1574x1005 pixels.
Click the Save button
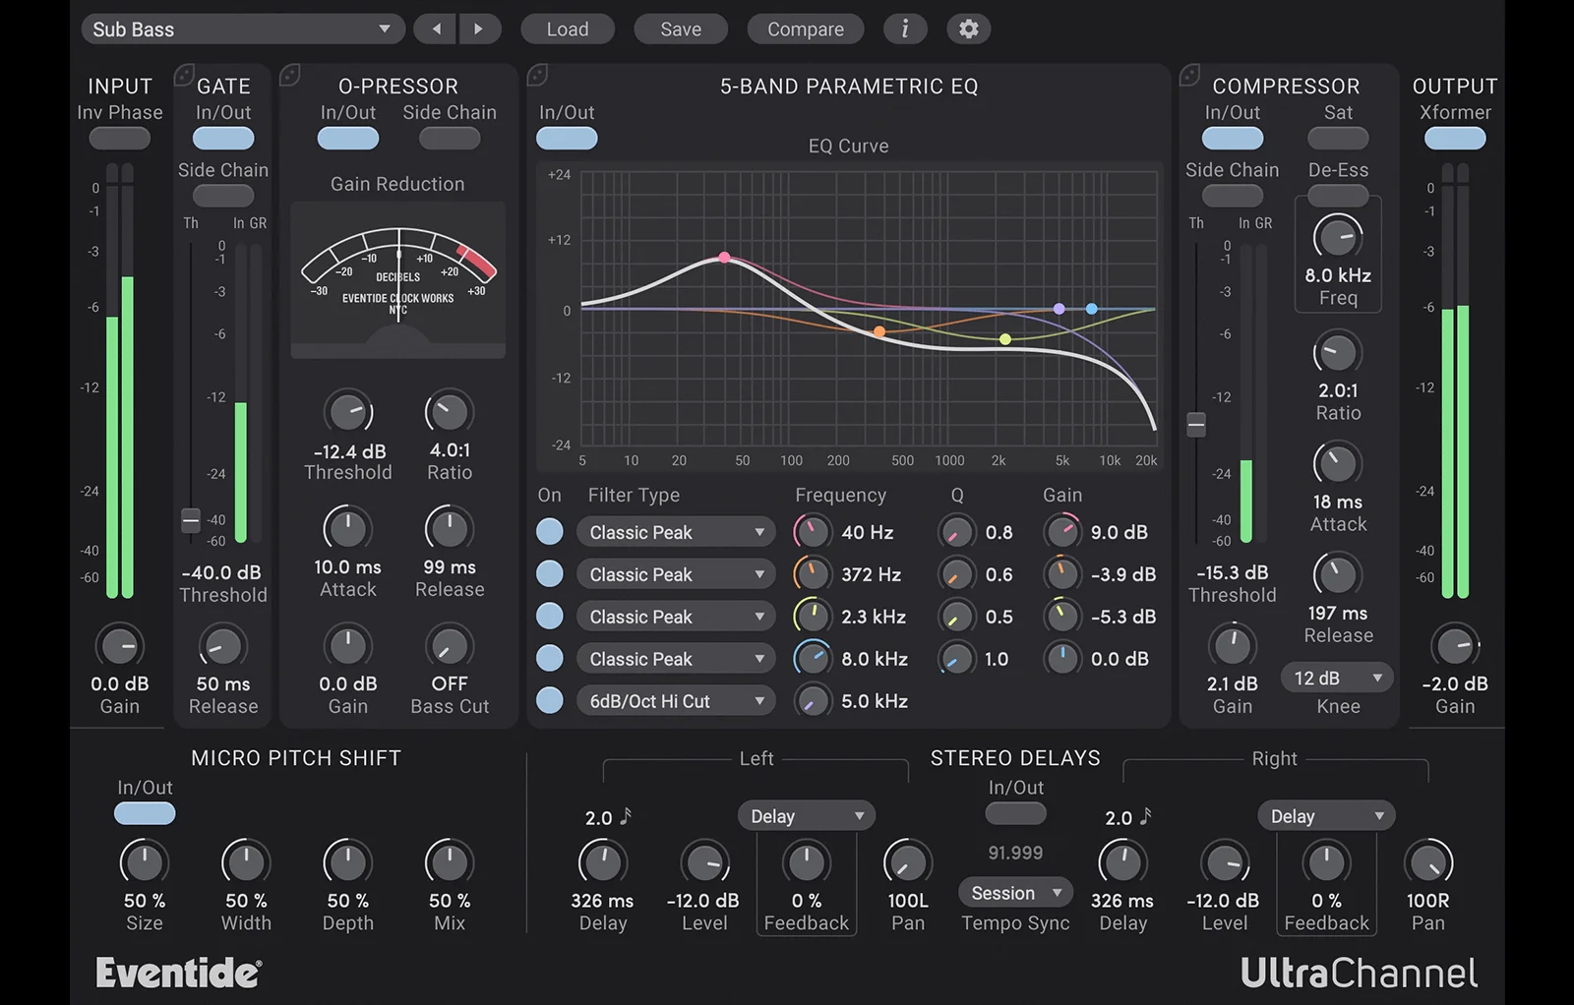point(680,29)
